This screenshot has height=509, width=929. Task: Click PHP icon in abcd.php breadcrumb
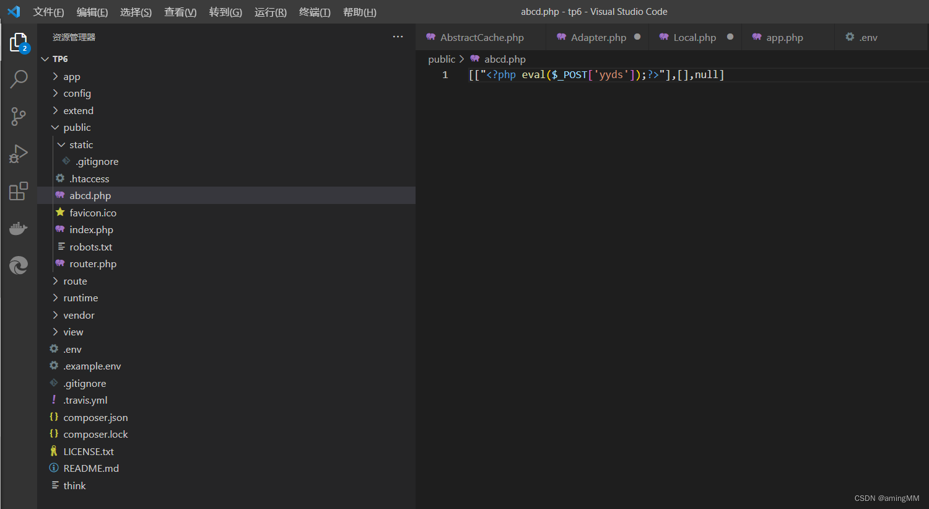[475, 59]
